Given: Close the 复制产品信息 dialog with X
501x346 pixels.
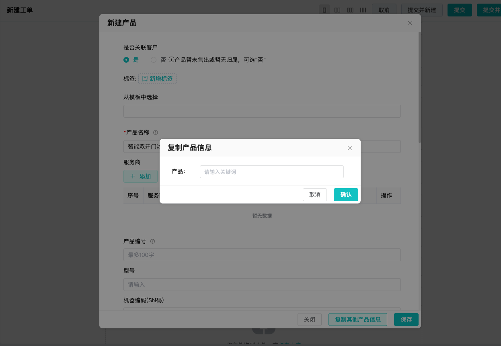Looking at the screenshot, I should [x=350, y=148].
